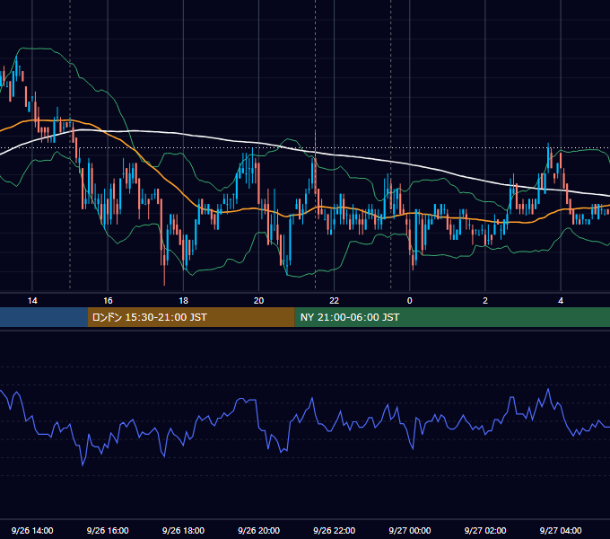Click the 9/26 16:00 date label
The height and width of the screenshot is (539, 610).
[x=108, y=530]
